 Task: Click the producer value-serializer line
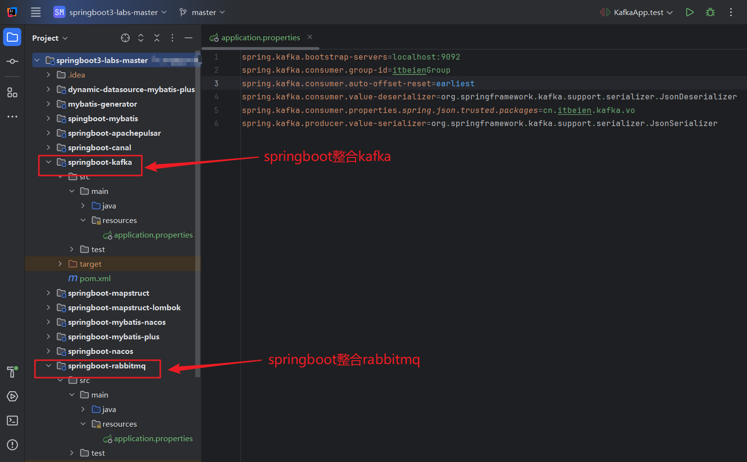[x=480, y=124]
